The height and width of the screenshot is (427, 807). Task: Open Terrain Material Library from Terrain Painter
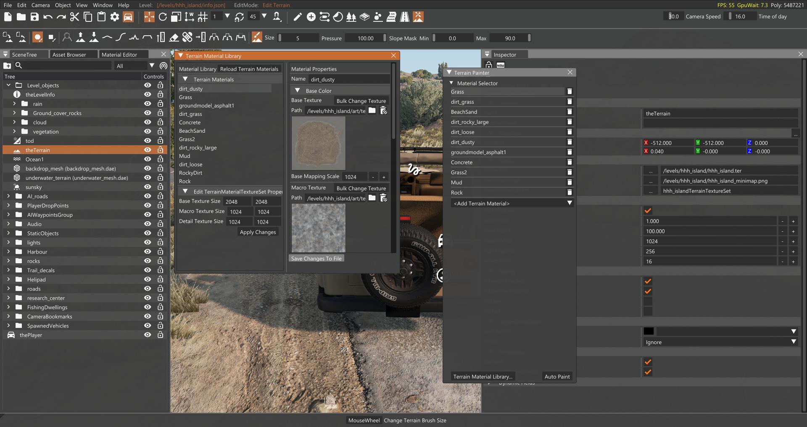coord(483,377)
